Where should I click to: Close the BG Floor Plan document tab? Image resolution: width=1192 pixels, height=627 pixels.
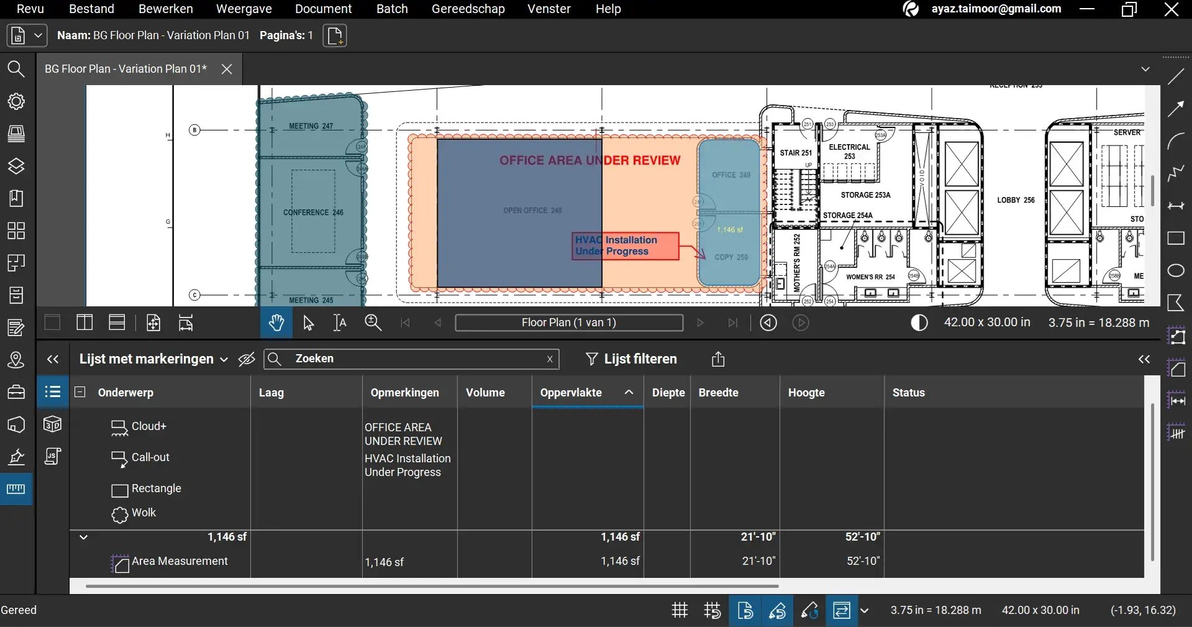227,69
